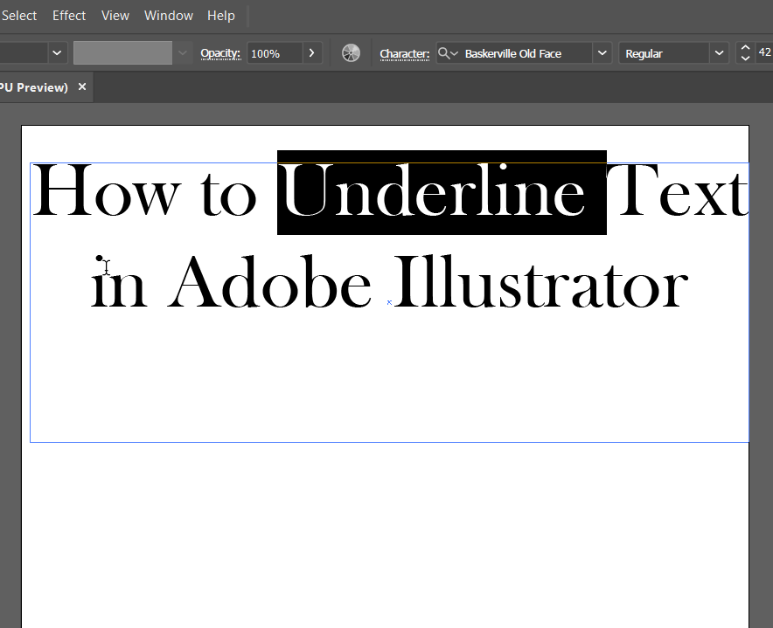
Task: Click the word How on canvas
Action: tap(107, 190)
